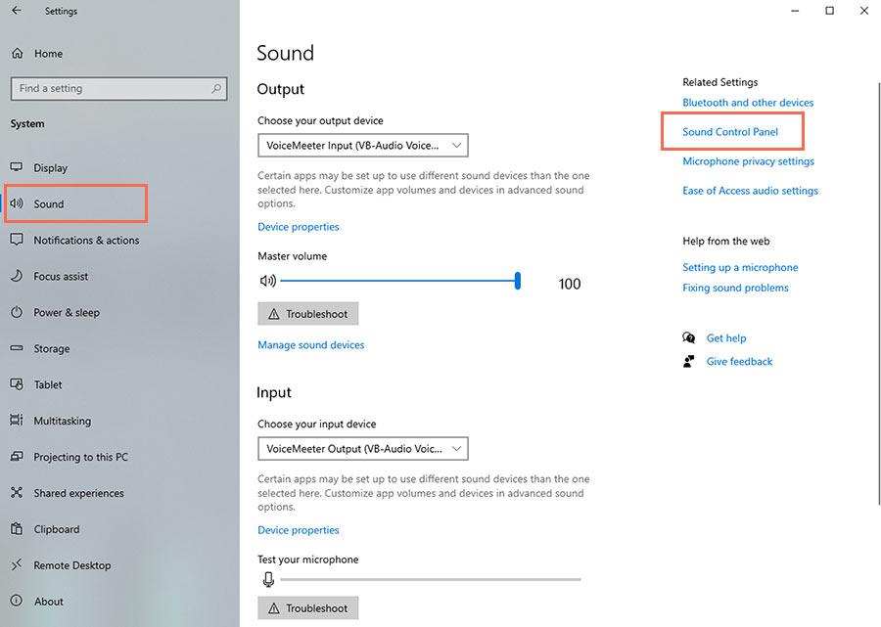Click the Home icon in sidebar
The image size is (881, 627).
(17, 54)
